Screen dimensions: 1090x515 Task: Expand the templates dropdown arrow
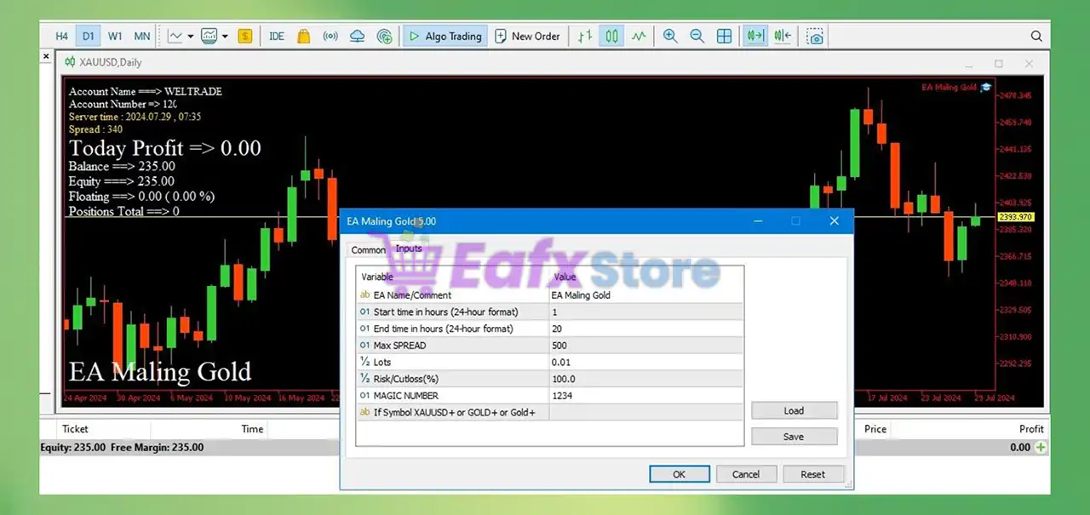(225, 37)
